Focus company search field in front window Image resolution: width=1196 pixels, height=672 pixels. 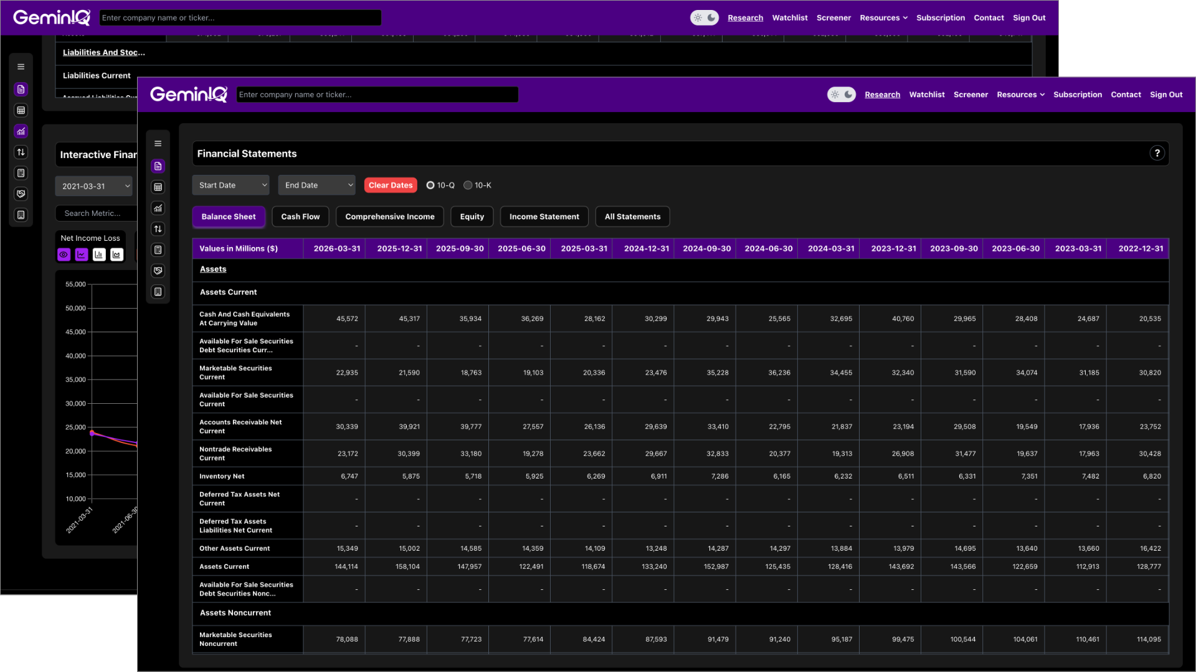tap(377, 95)
